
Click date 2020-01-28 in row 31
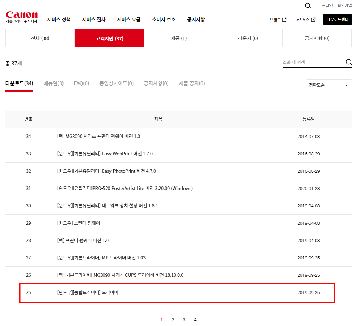(x=308, y=188)
